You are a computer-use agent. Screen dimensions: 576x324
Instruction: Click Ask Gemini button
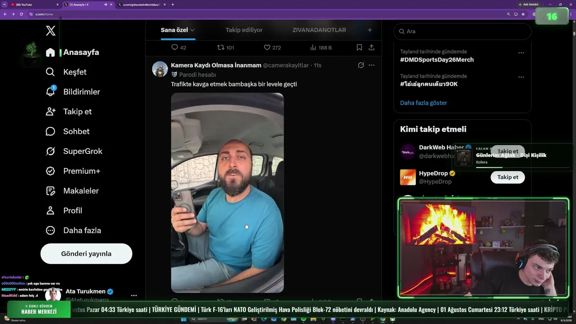[x=528, y=4]
